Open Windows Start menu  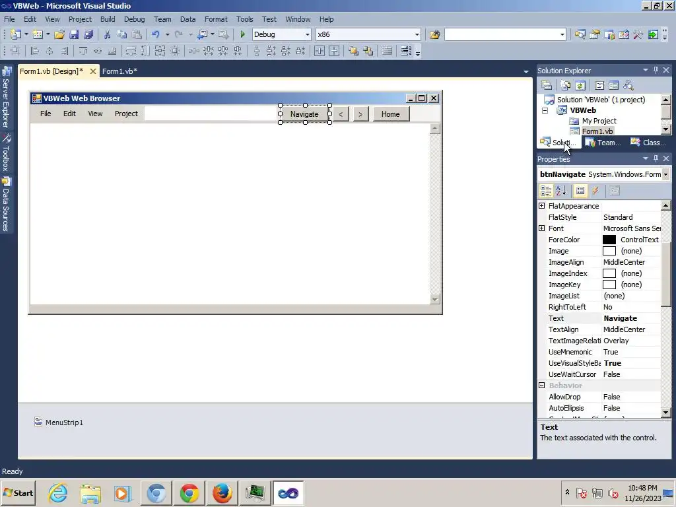tap(18, 492)
